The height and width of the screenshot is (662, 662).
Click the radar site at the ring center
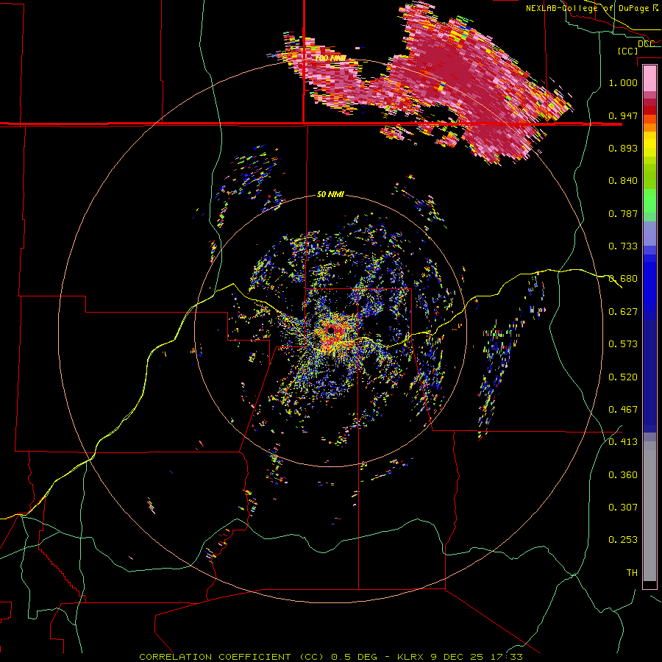330,330
